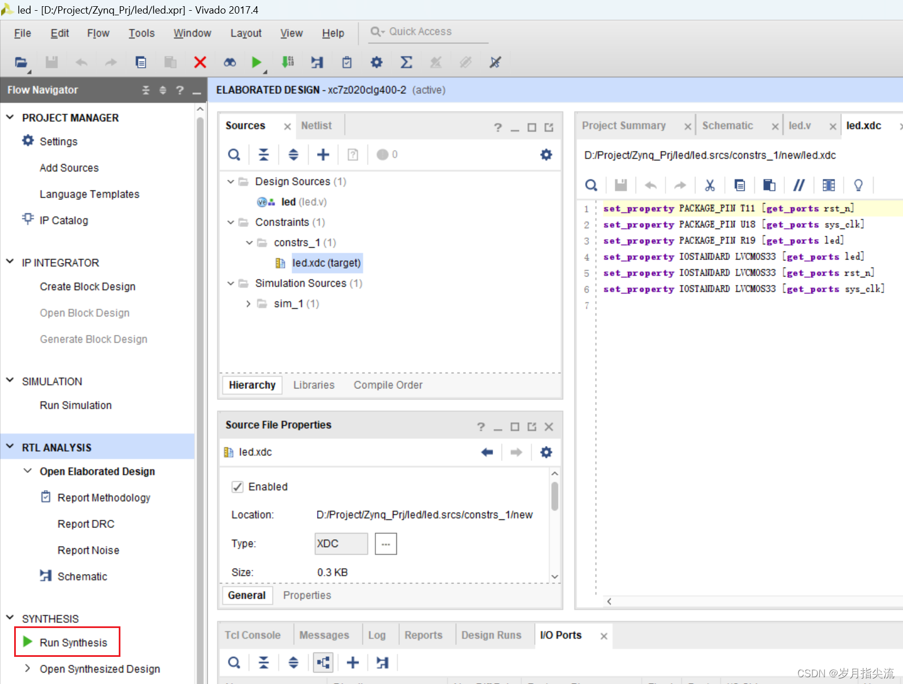Switch to the Tcl Console tab

pos(252,635)
